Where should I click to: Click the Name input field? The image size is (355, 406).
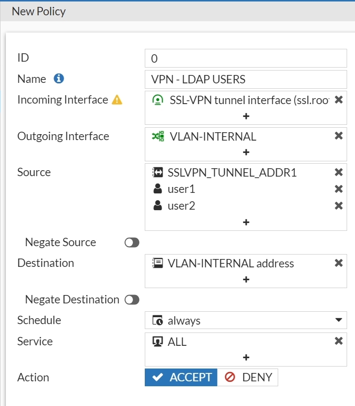pos(246,79)
